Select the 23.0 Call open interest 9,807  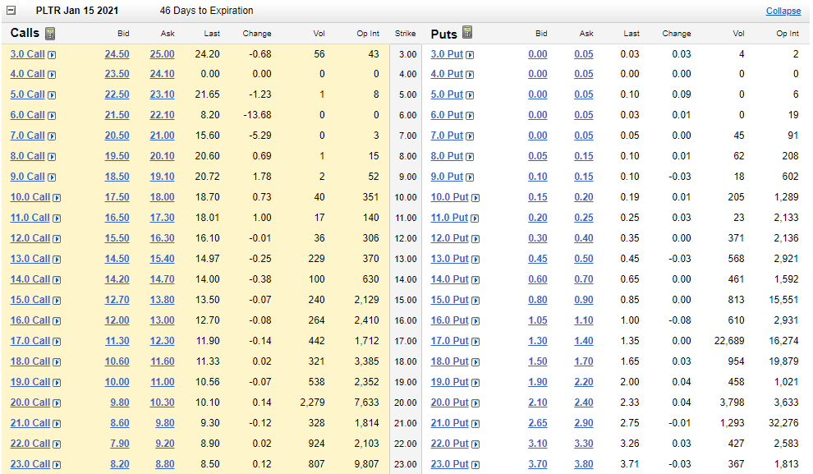click(366, 464)
